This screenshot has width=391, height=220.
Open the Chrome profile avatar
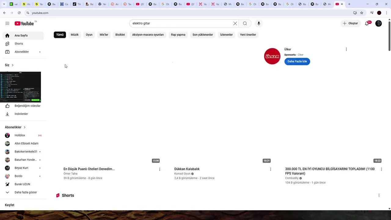pos(379,13)
